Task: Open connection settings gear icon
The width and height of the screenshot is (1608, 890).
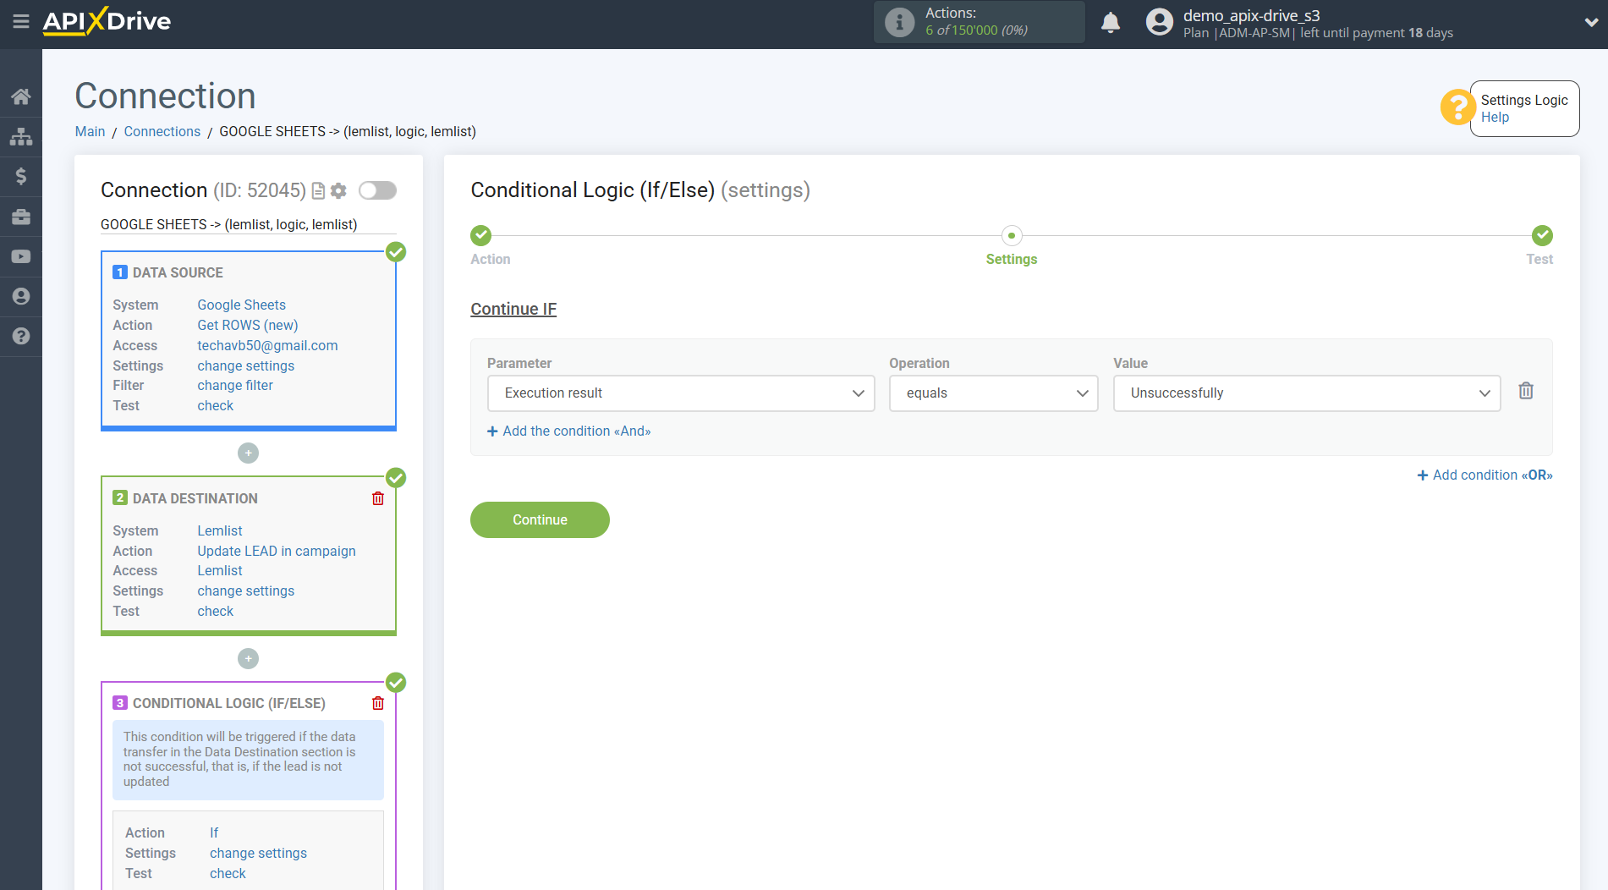Action: 338,191
